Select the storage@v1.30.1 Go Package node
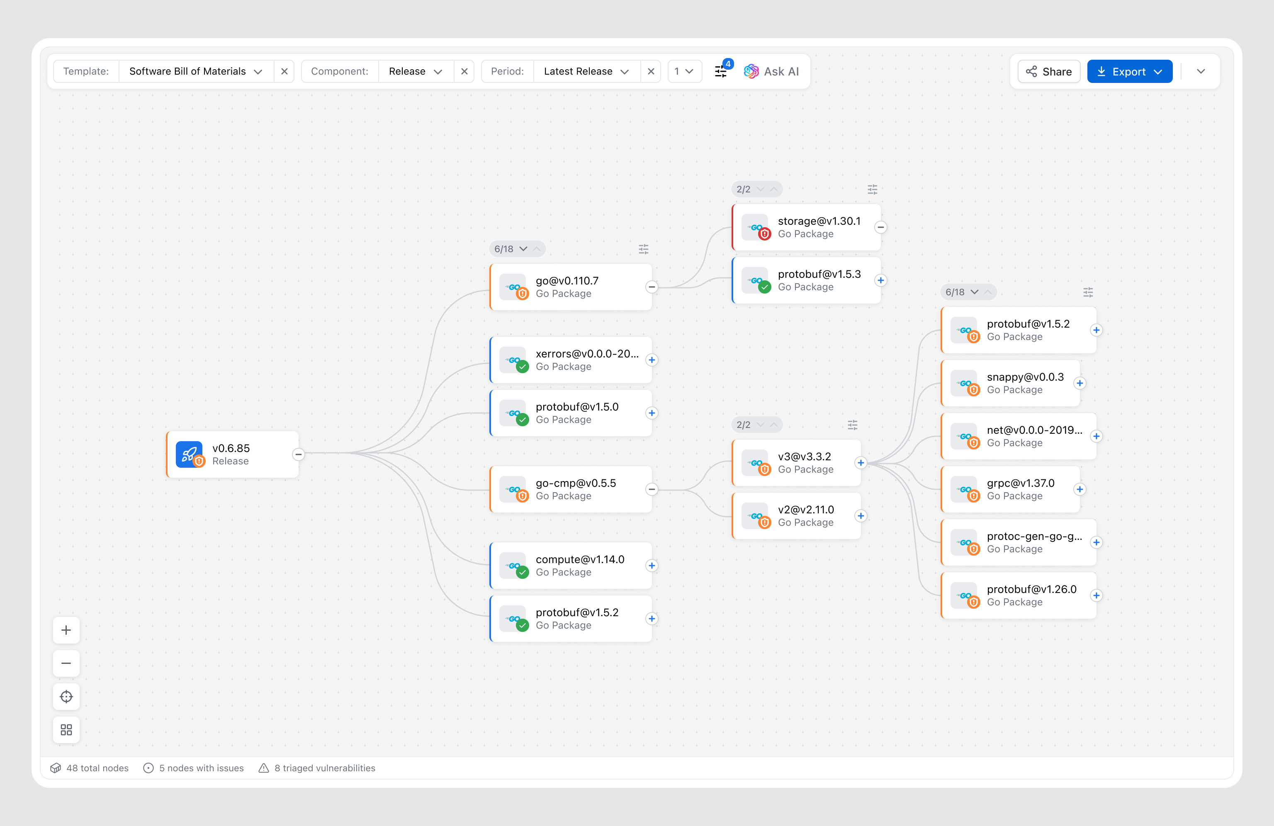 coord(806,227)
